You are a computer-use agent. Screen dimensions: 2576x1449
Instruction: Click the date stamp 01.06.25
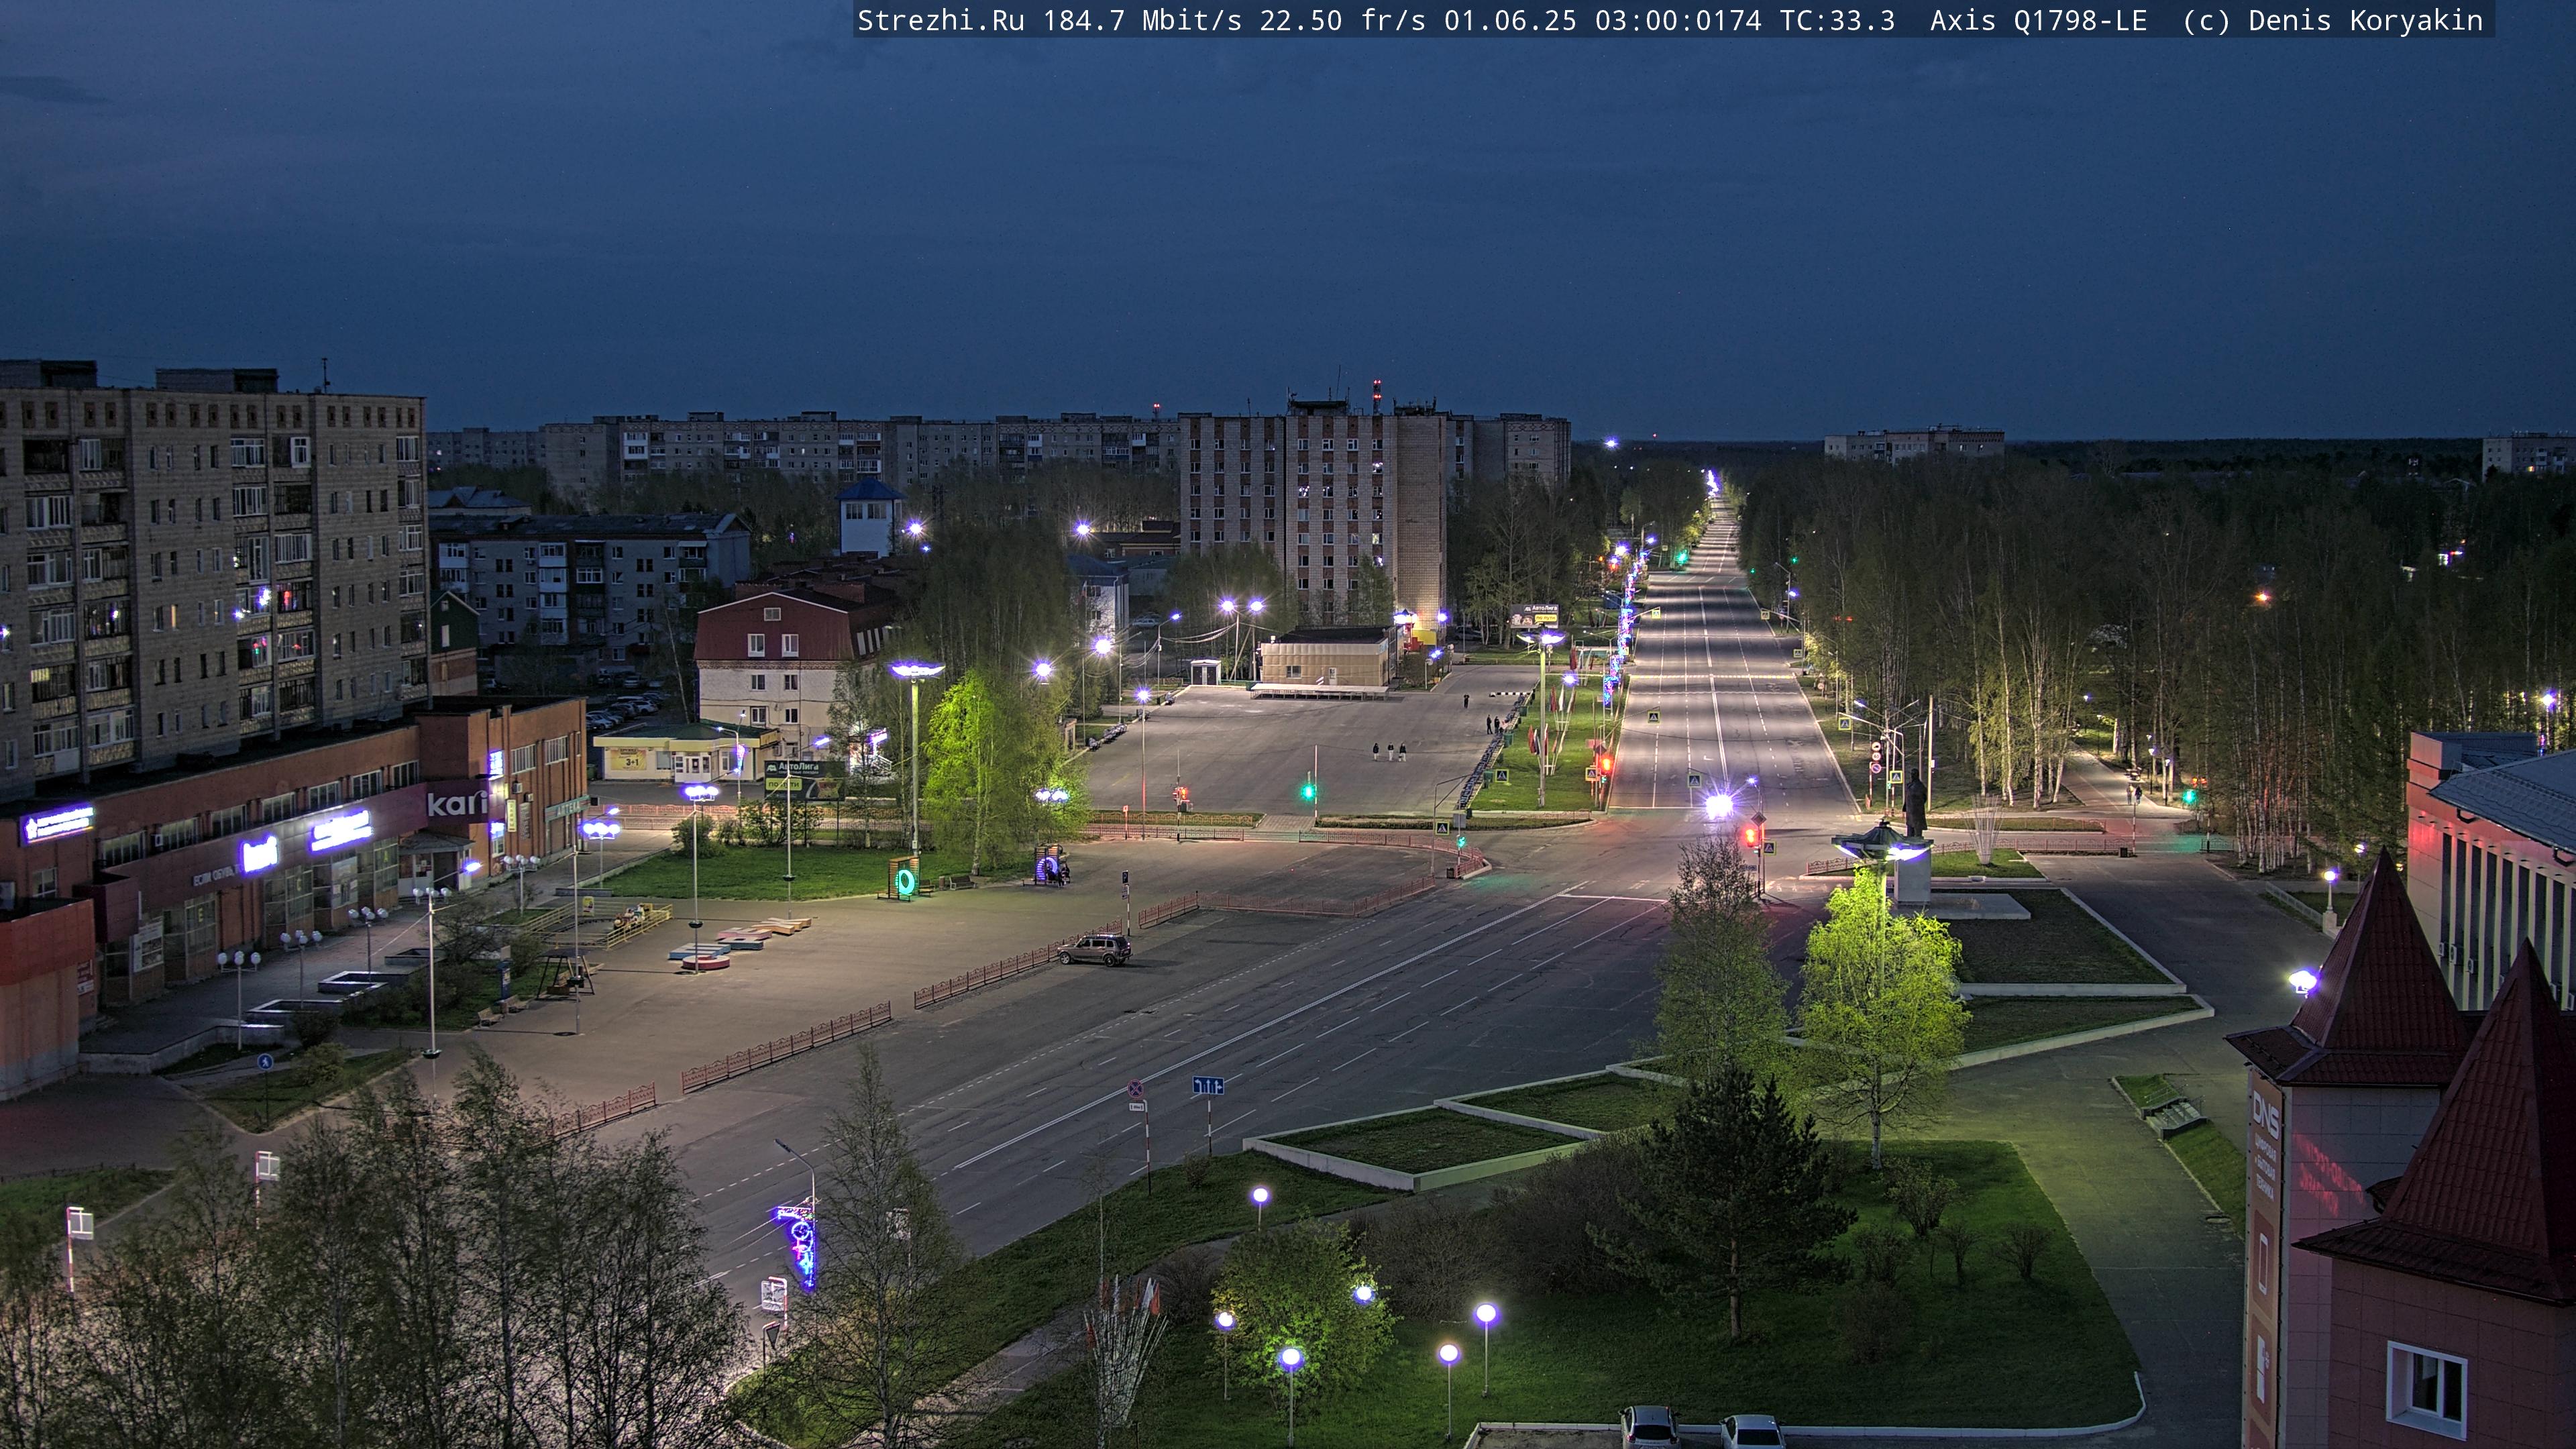tap(1510, 21)
